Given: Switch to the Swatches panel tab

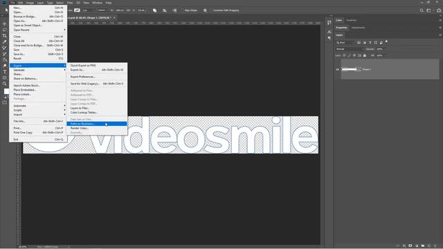Looking at the screenshot, I should [352, 20].
